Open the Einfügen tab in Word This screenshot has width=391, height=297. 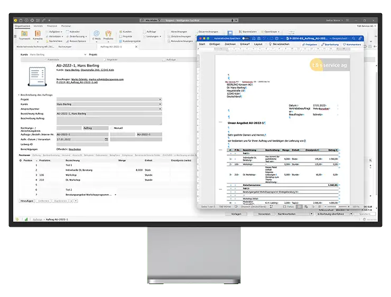point(215,44)
